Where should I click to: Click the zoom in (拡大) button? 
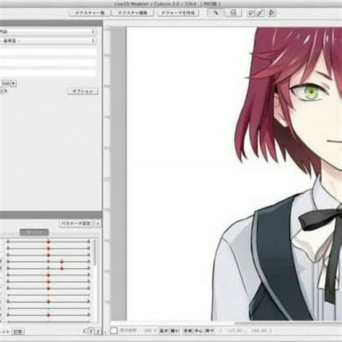[164, 331]
